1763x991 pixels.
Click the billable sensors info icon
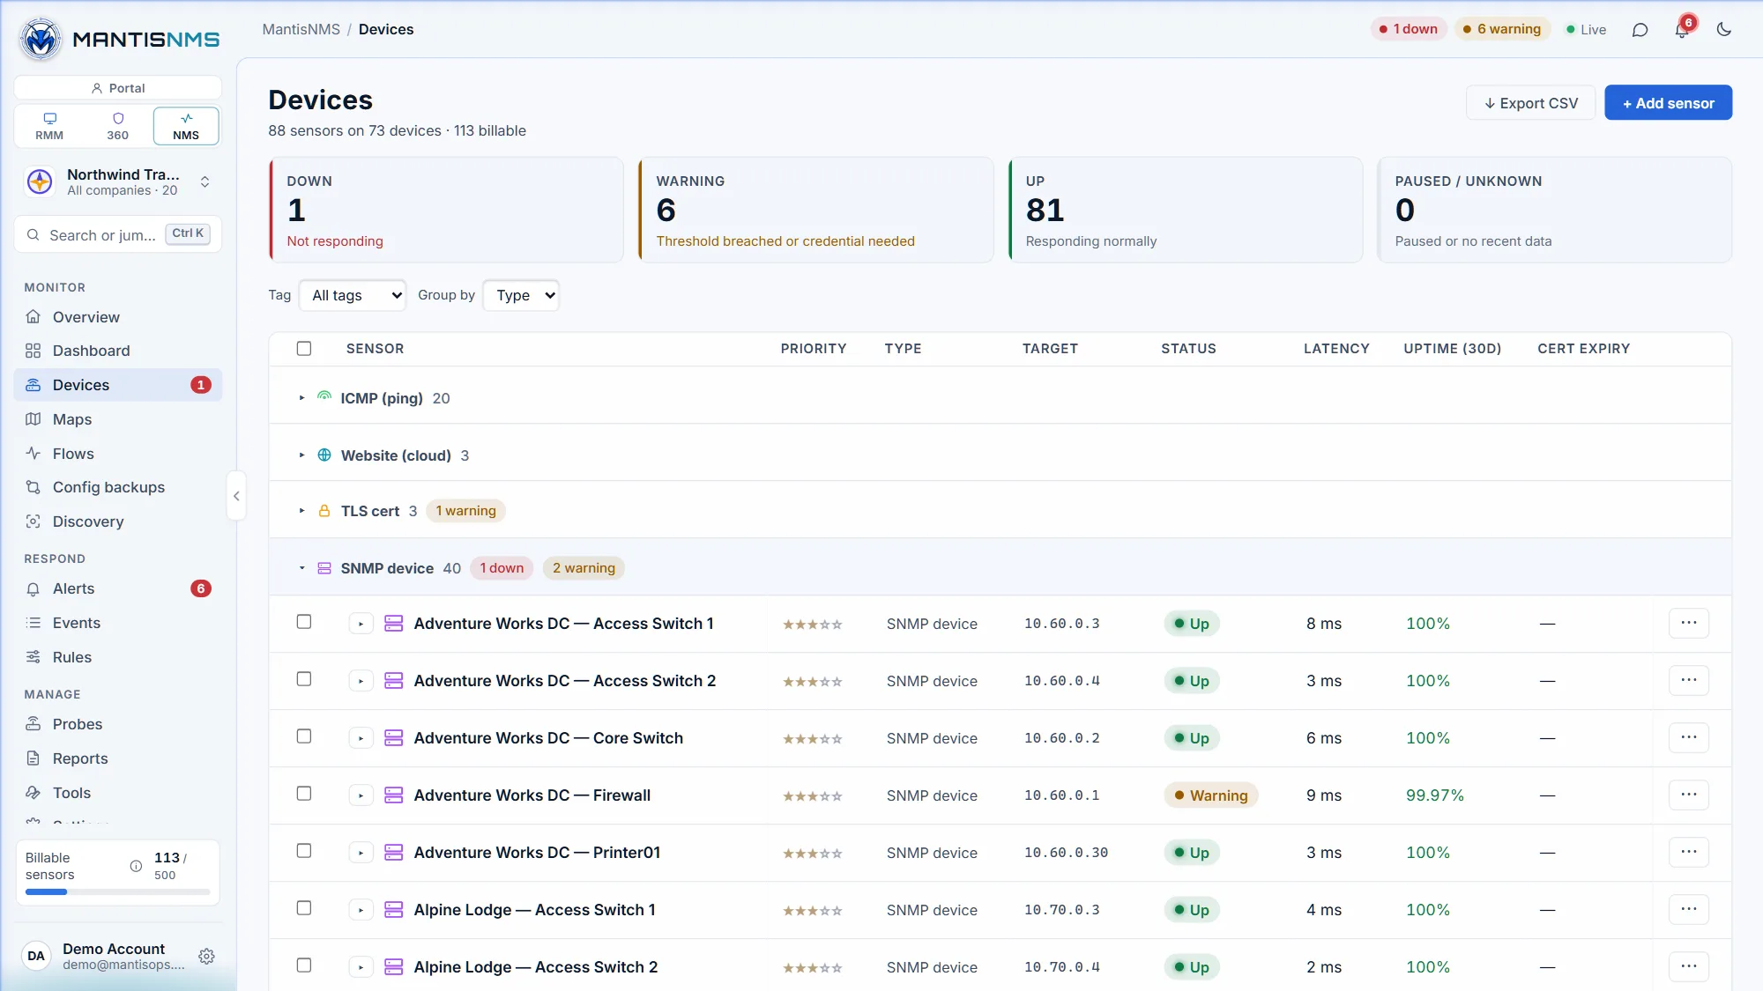(136, 866)
